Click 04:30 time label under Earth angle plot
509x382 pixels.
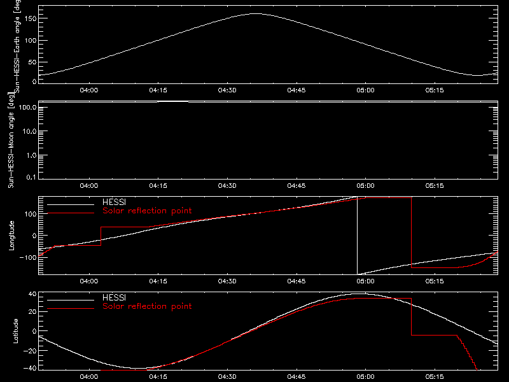click(227, 90)
